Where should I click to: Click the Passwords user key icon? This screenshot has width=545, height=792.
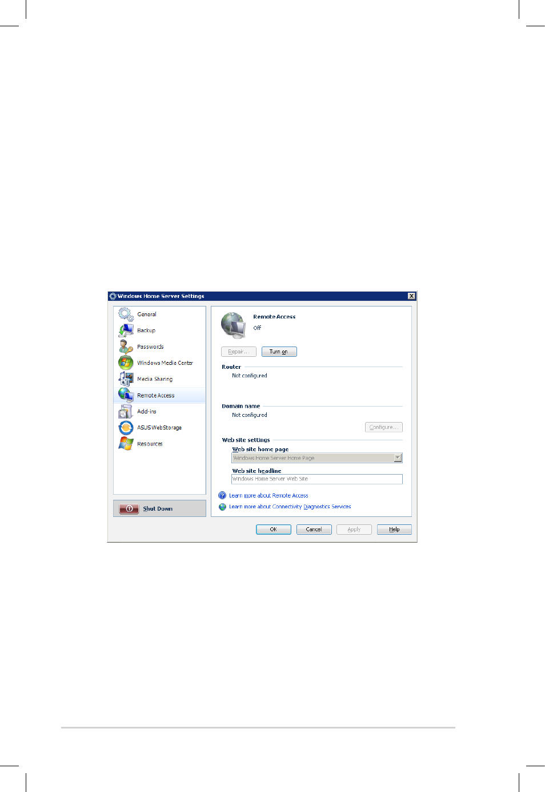[x=126, y=347]
